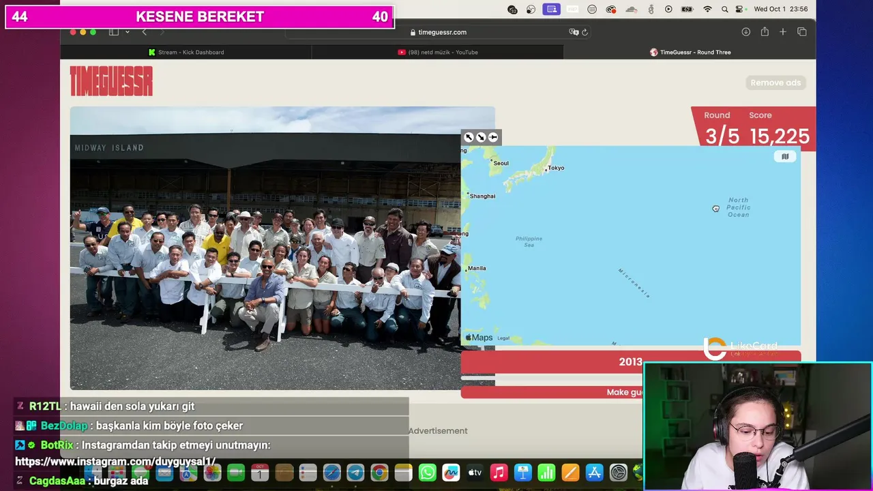Click the timeguessr.com address bar

pos(437,32)
